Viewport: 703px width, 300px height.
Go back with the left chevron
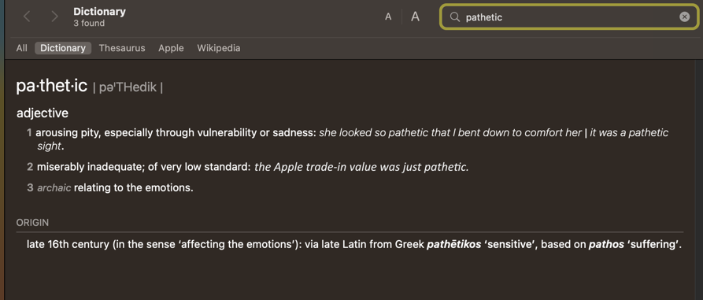pyautogui.click(x=27, y=17)
